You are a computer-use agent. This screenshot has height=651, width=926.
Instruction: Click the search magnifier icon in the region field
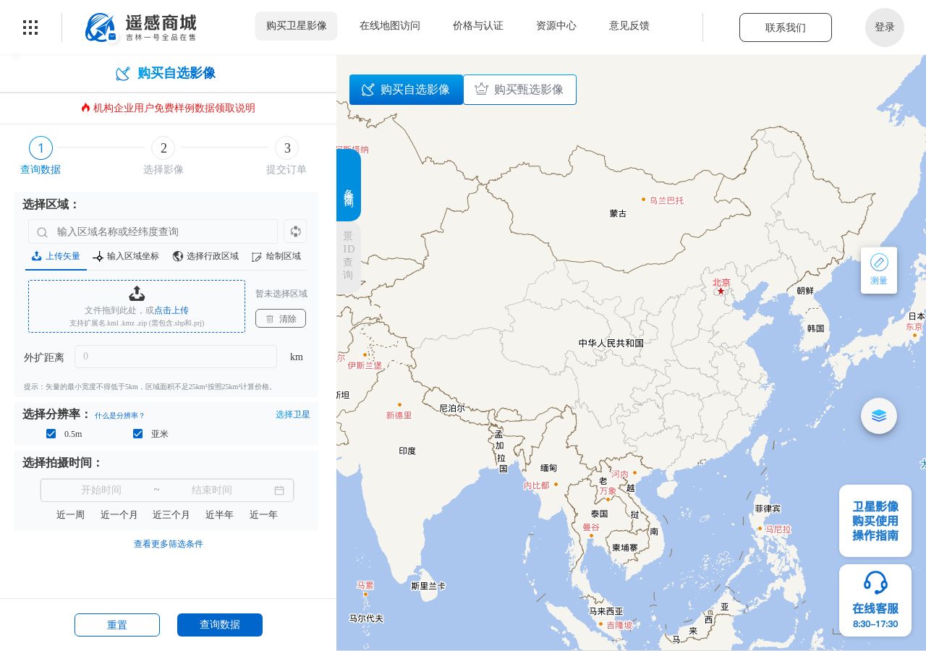point(43,232)
